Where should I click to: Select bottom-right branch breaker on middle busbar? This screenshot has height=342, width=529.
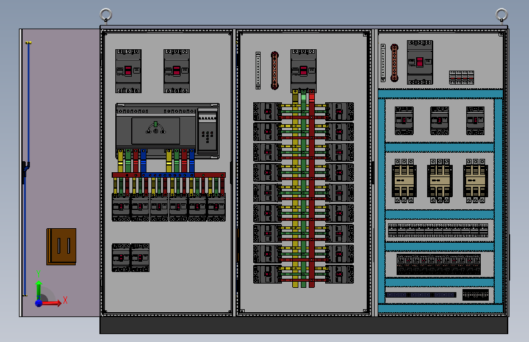pyautogui.click(x=340, y=274)
